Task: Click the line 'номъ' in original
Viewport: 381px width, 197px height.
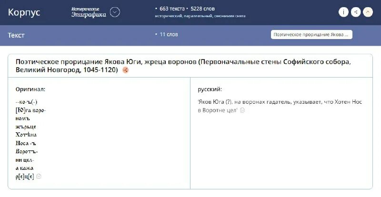Action: 22,118
